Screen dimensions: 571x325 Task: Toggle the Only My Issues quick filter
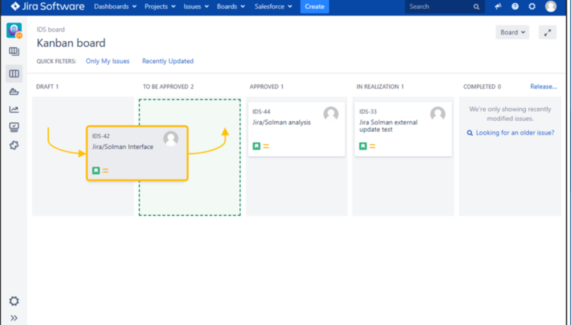106,61
